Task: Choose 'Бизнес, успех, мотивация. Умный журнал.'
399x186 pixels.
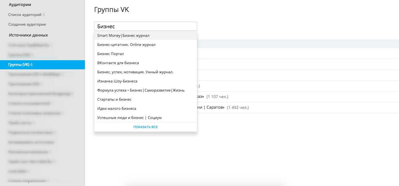Action: (x=135, y=72)
